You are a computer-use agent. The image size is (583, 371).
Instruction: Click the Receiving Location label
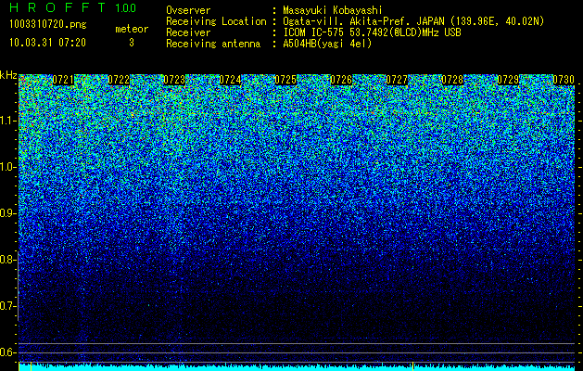(216, 21)
